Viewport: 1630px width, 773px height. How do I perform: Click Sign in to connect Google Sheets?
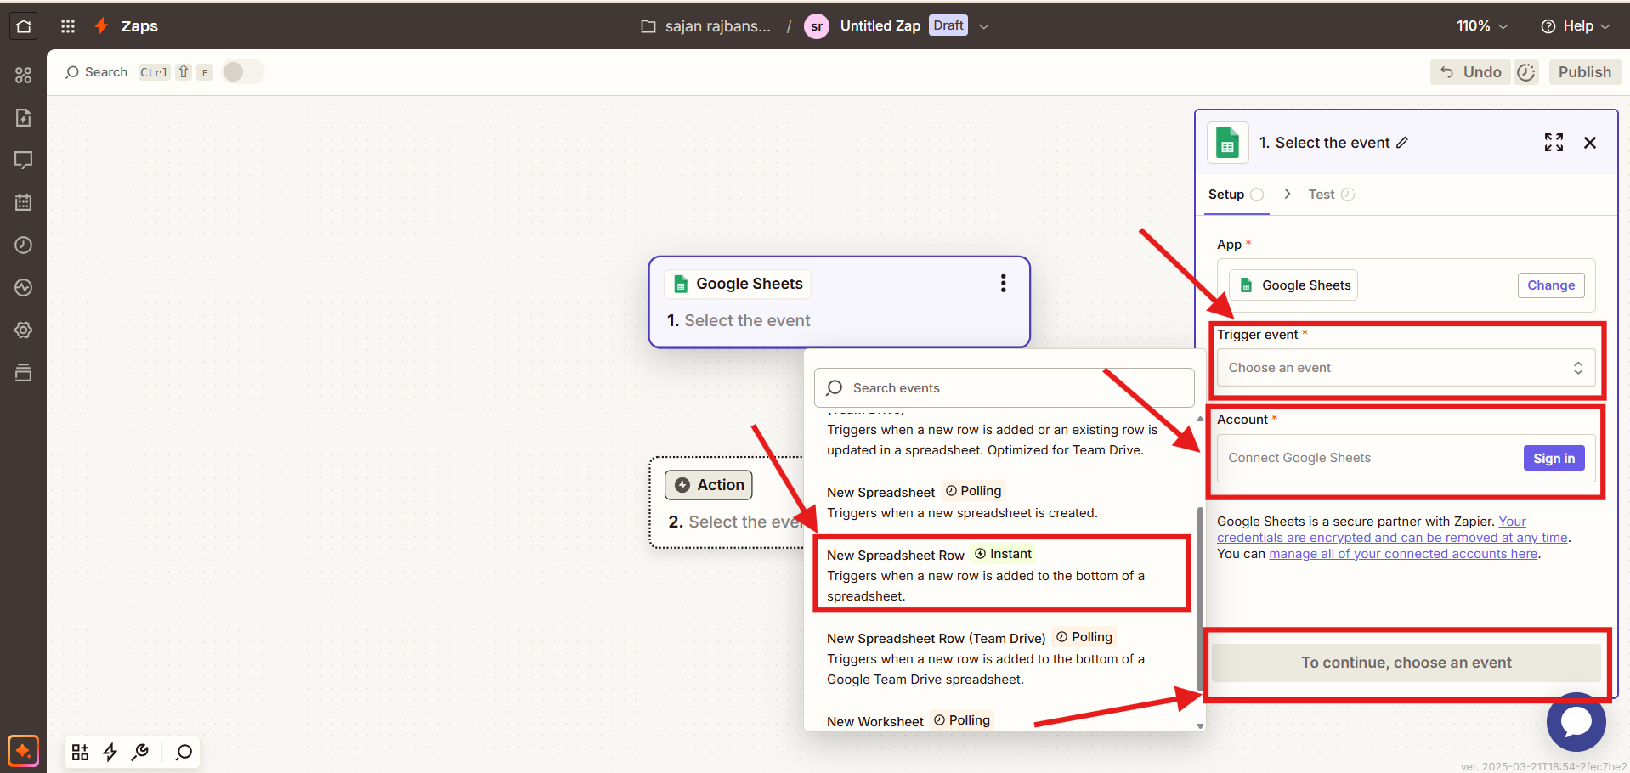coord(1554,458)
